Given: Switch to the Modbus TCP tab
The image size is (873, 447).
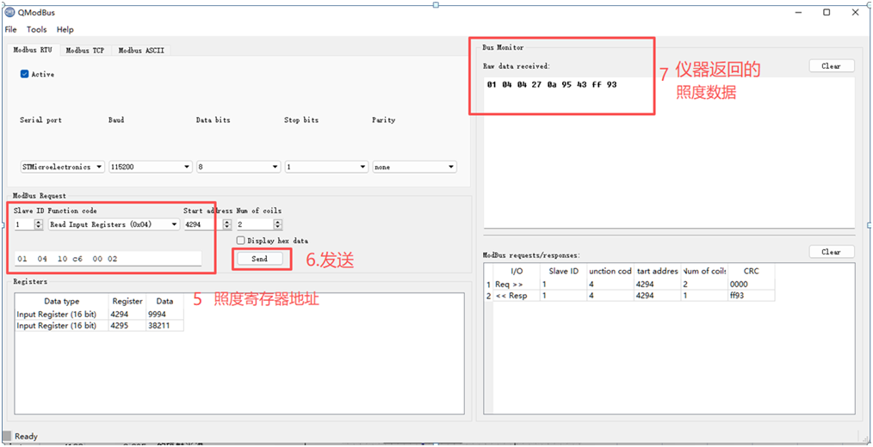Looking at the screenshot, I should [84, 51].
